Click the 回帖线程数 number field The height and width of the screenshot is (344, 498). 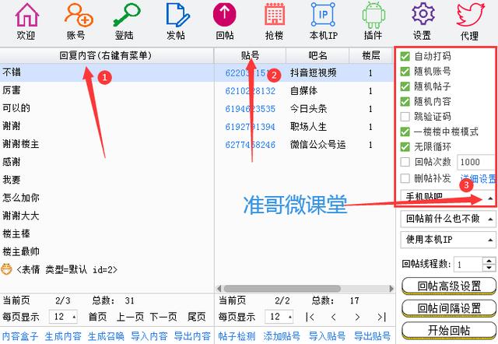click(x=468, y=265)
